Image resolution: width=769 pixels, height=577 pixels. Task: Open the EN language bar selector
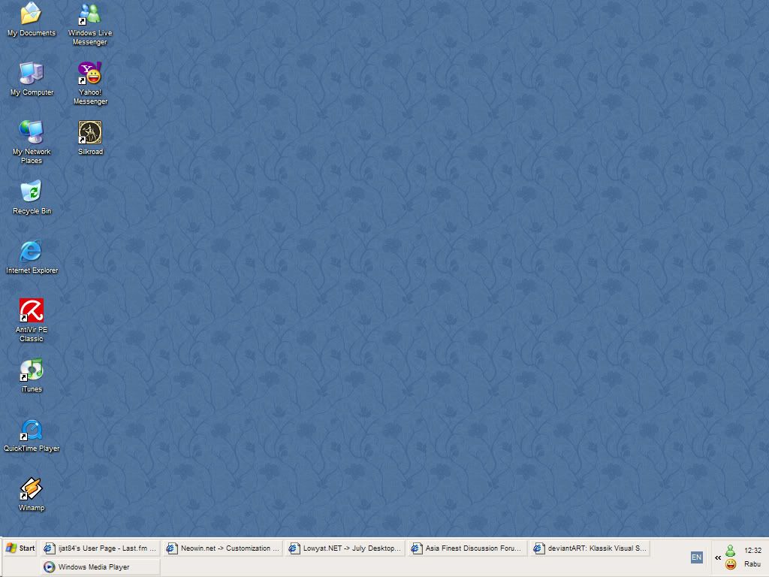click(x=696, y=557)
